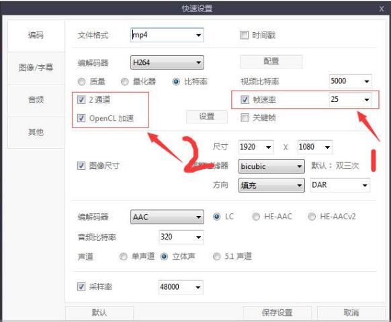Click the 取消 button
The width and height of the screenshot is (391, 322).
pyautogui.click(x=351, y=313)
